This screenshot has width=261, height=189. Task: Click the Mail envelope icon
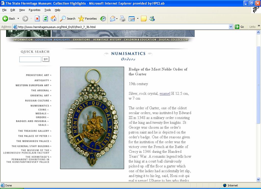113,19
